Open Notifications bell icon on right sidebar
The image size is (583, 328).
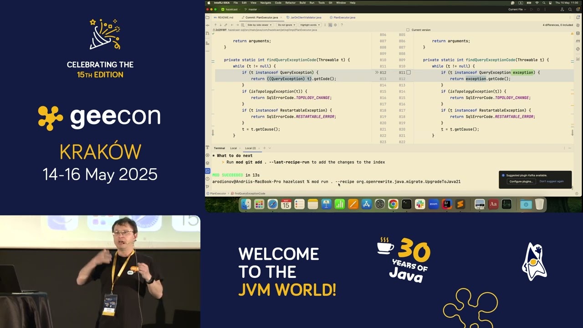578,17
